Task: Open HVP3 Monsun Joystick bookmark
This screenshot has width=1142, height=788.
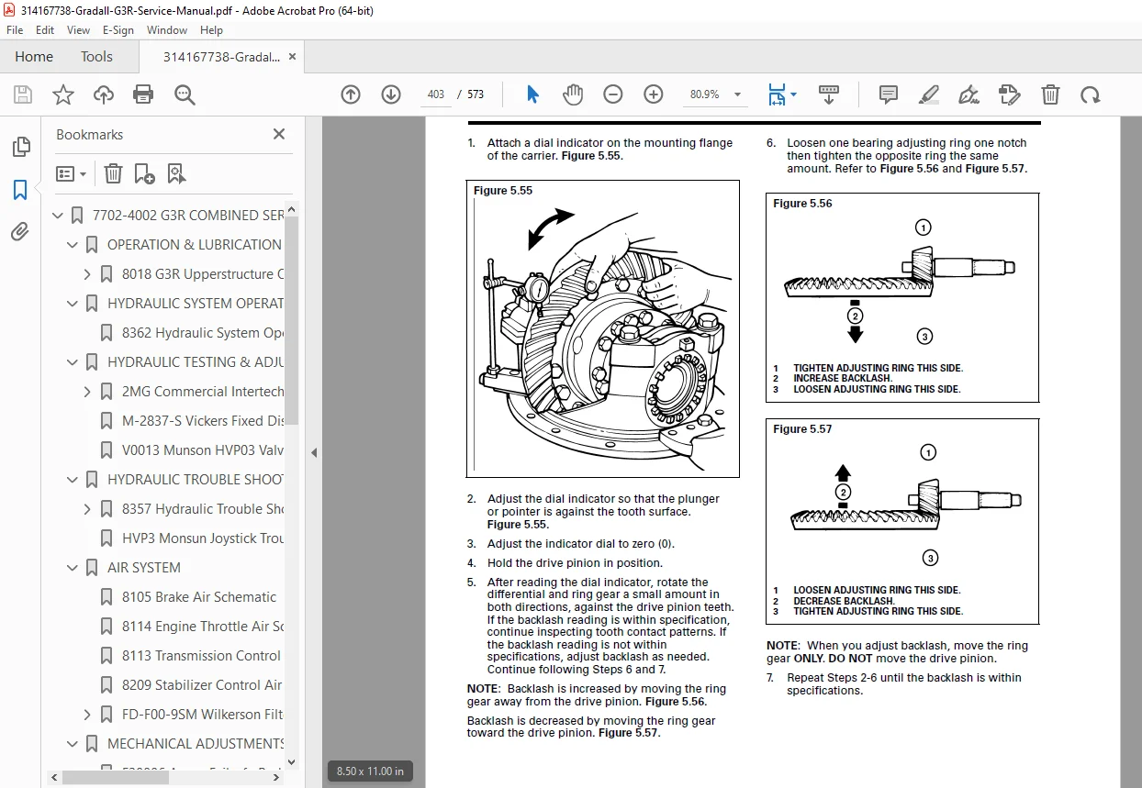Action: [x=203, y=538]
